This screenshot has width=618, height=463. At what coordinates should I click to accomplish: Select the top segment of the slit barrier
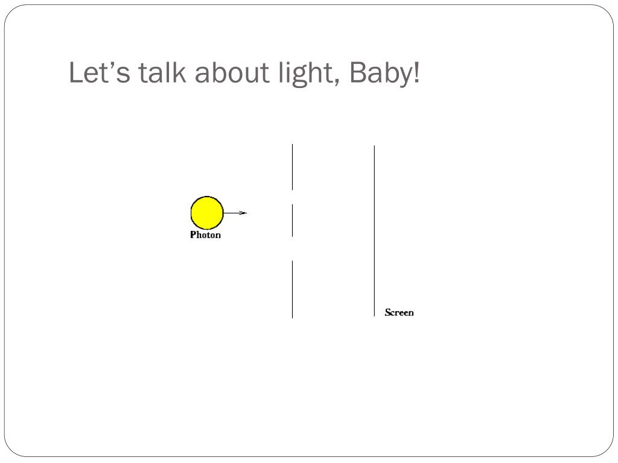click(293, 167)
